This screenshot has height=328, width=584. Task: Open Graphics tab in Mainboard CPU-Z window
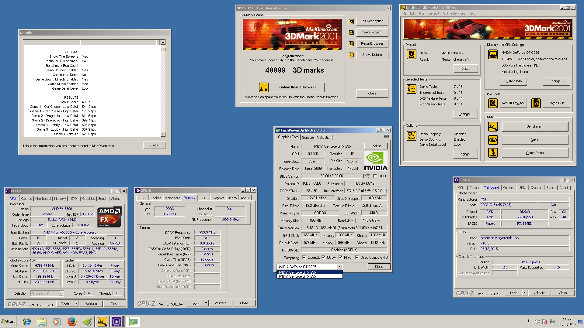tap(537, 188)
